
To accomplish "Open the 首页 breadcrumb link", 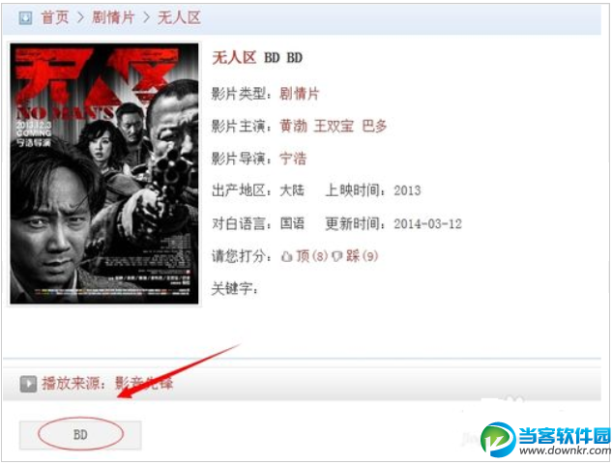I will click(x=55, y=17).
